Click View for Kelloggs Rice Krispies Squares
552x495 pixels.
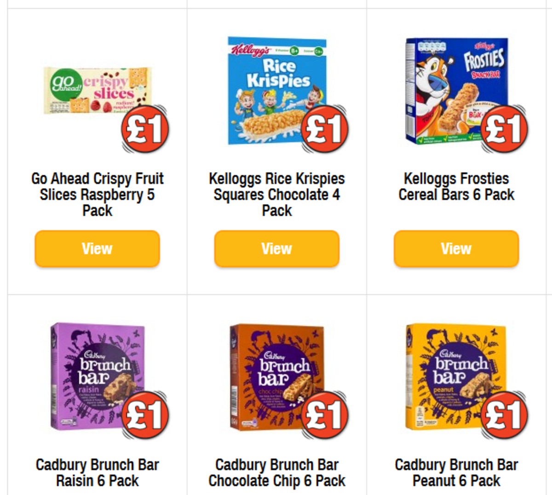276,249
